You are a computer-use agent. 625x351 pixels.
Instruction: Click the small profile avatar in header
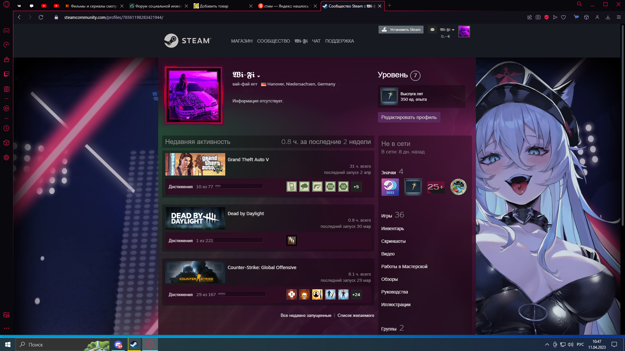pyautogui.click(x=464, y=32)
